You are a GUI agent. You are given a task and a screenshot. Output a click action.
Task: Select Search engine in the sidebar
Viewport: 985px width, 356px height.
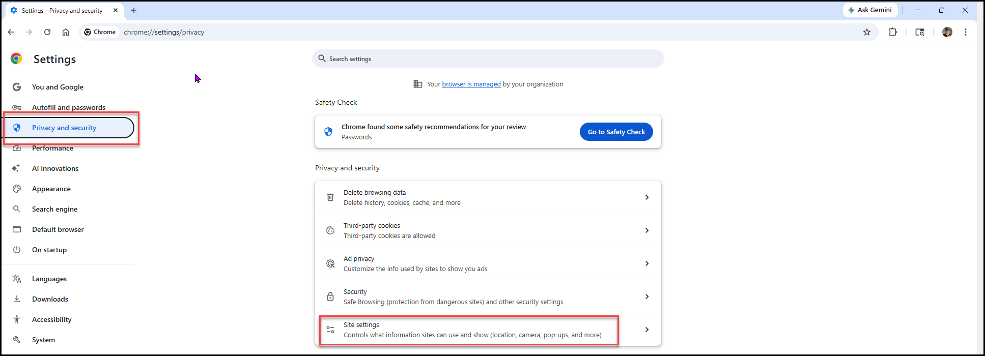(54, 209)
